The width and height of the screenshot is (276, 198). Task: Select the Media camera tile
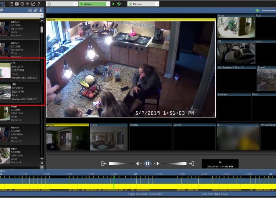coord(151,137)
